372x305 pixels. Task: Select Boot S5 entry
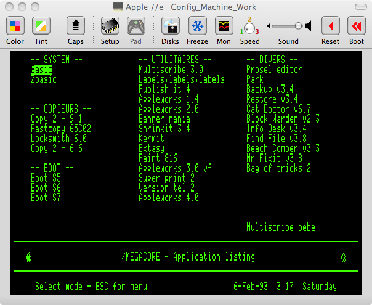(46, 178)
